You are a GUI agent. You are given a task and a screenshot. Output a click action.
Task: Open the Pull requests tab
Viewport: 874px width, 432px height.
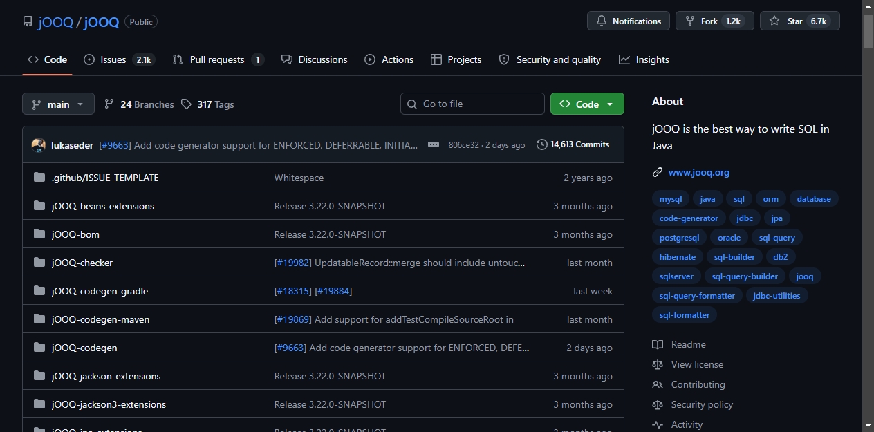[x=218, y=59]
